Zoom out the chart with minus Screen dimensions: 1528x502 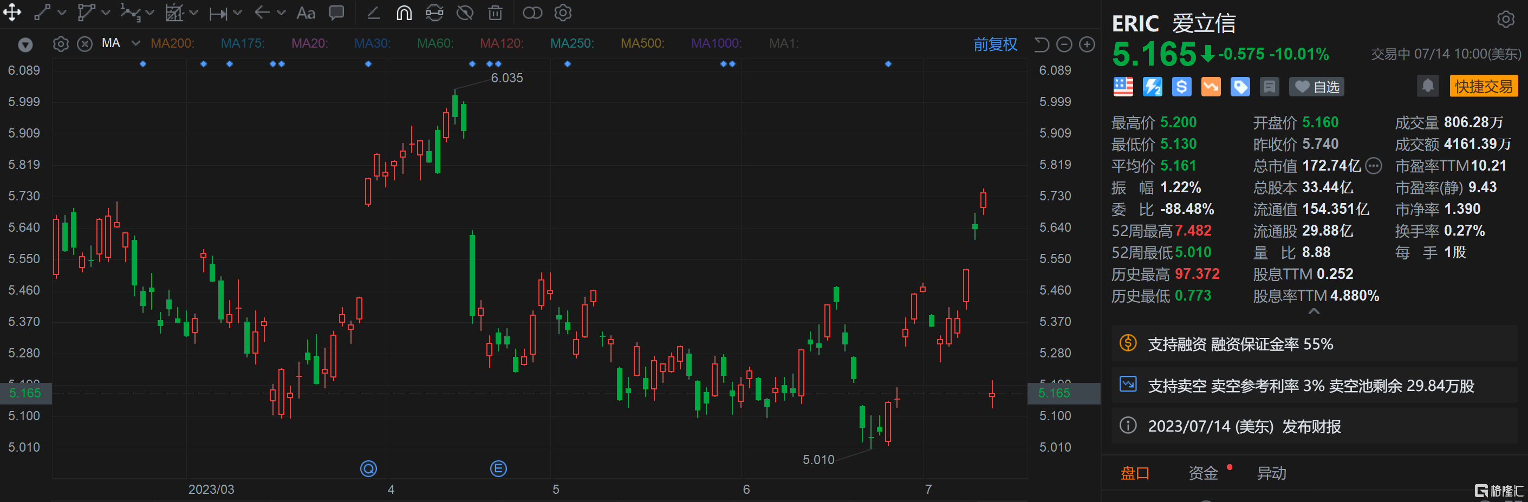coord(1064,44)
